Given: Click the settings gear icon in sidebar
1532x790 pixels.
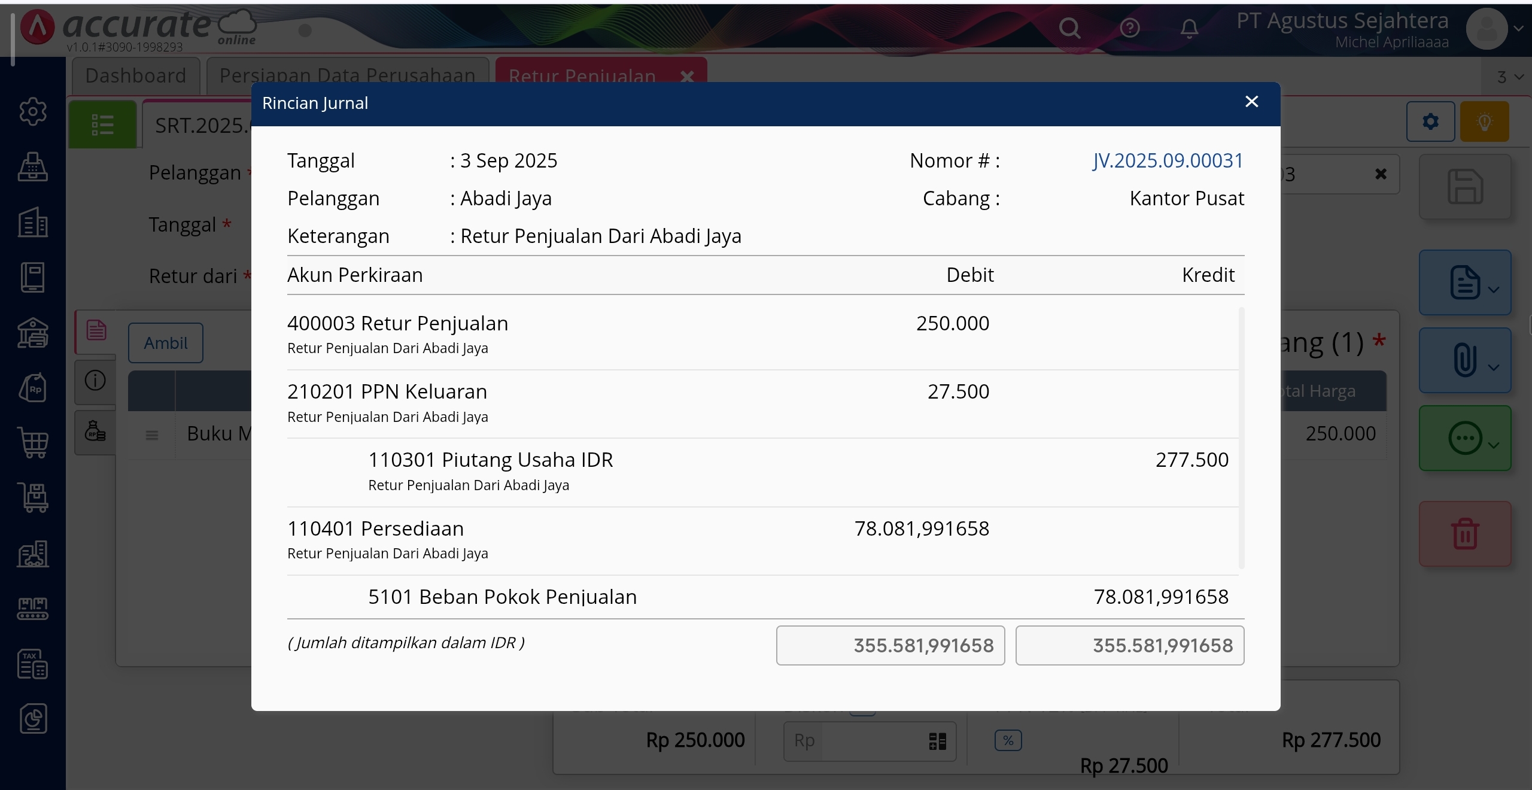Looking at the screenshot, I should tap(33, 111).
